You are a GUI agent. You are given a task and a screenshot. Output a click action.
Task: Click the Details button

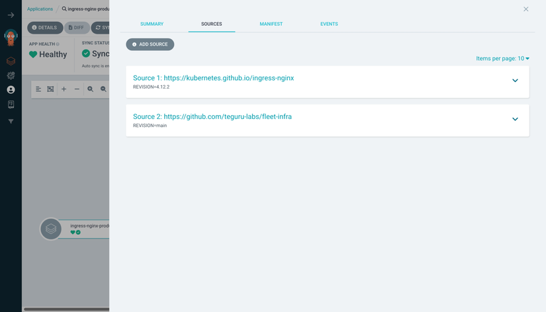45,28
